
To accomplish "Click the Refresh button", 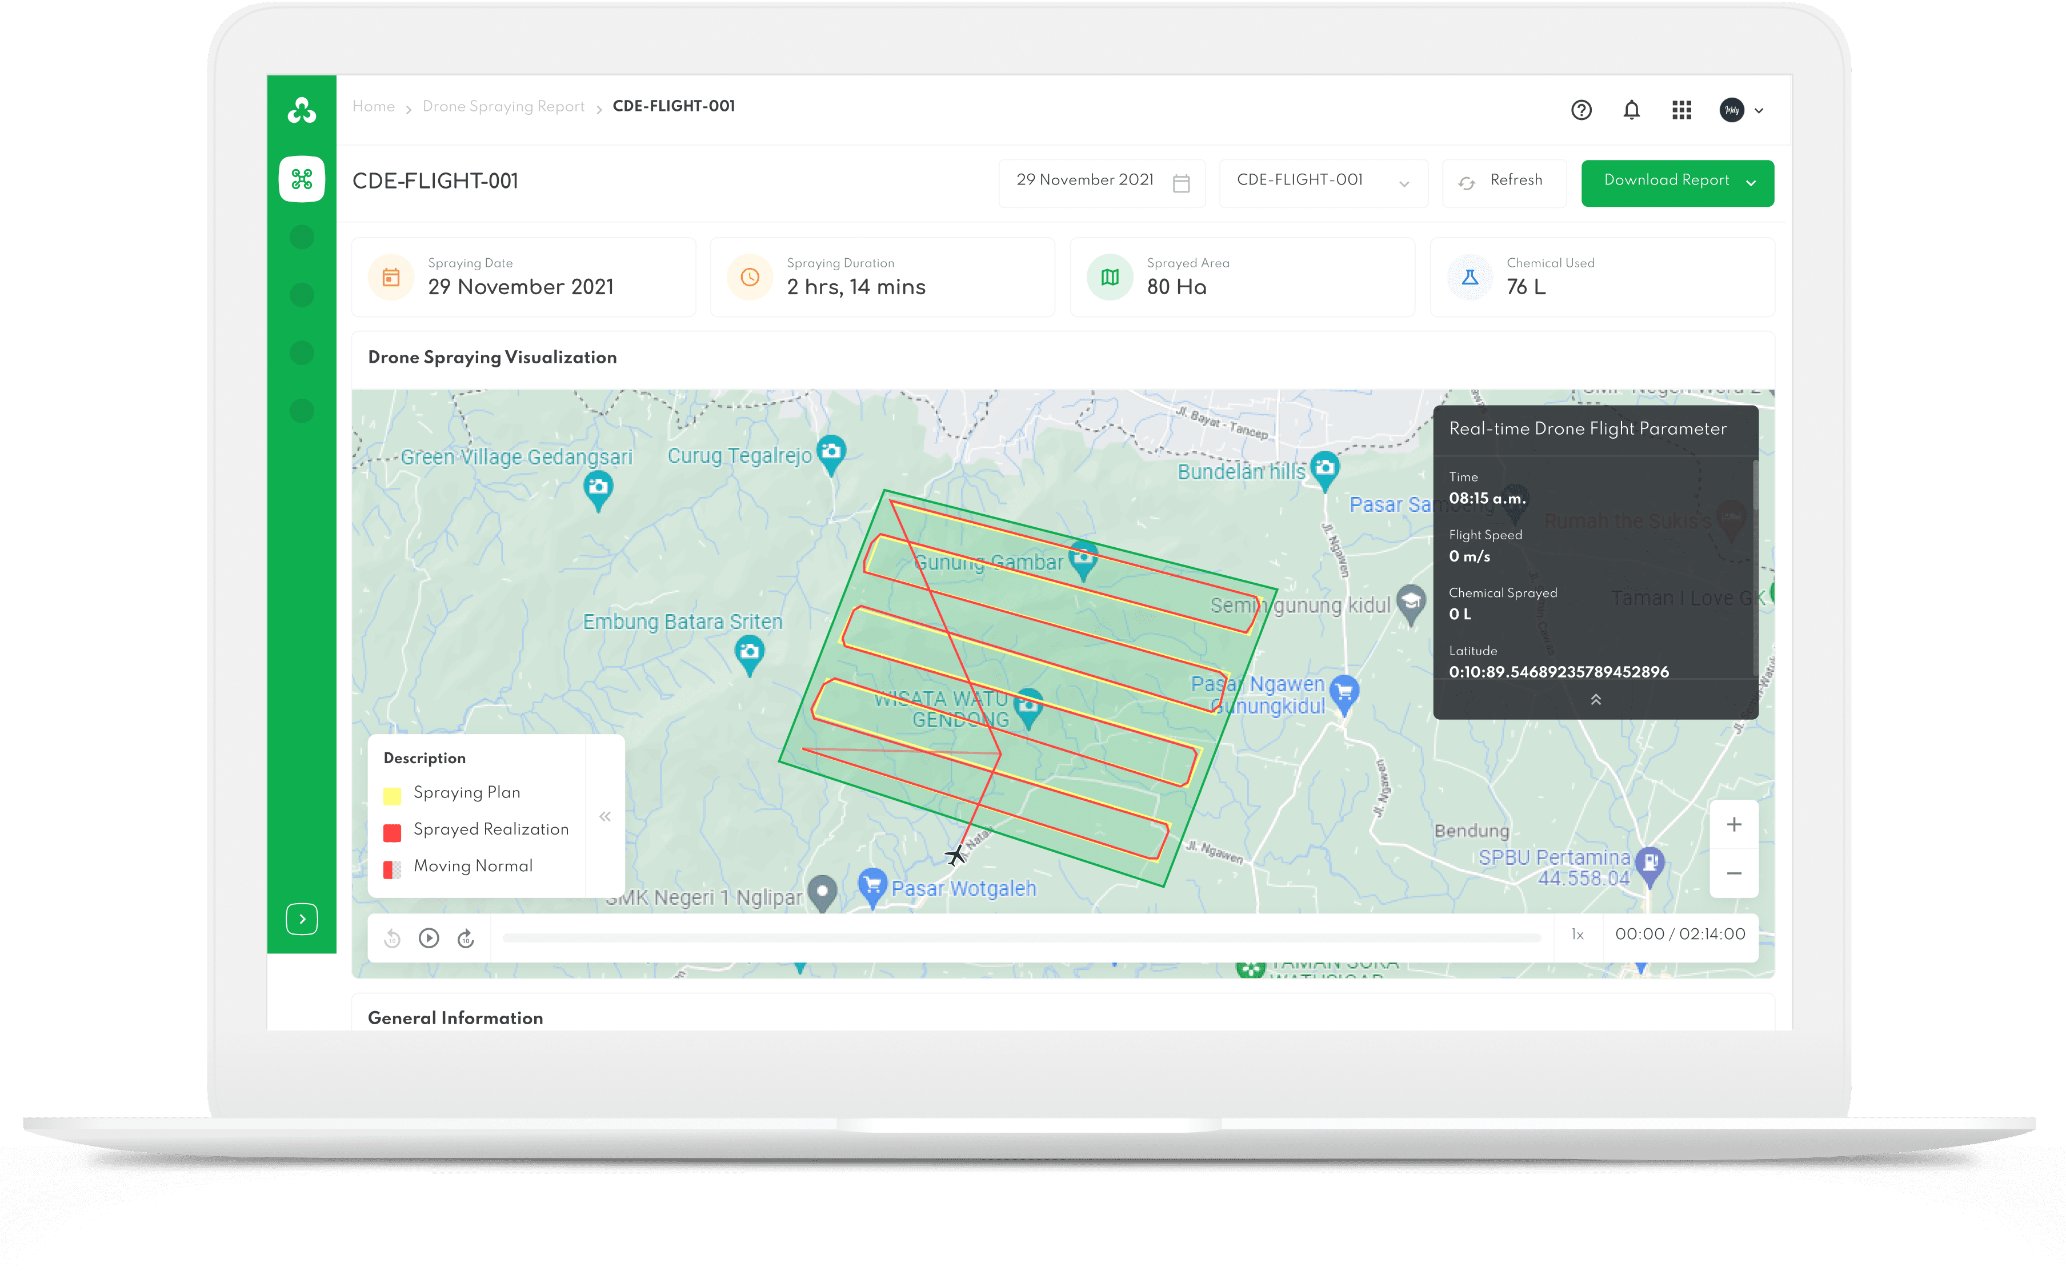I will click(x=1504, y=182).
